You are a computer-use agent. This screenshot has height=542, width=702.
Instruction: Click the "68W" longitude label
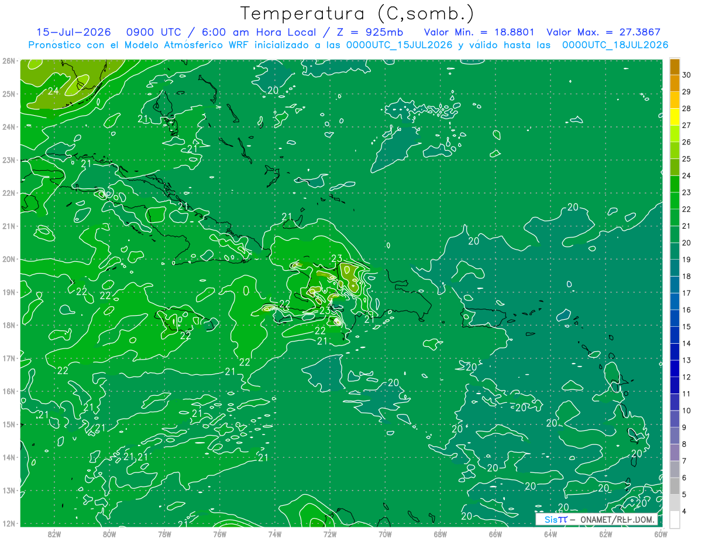[440, 533]
